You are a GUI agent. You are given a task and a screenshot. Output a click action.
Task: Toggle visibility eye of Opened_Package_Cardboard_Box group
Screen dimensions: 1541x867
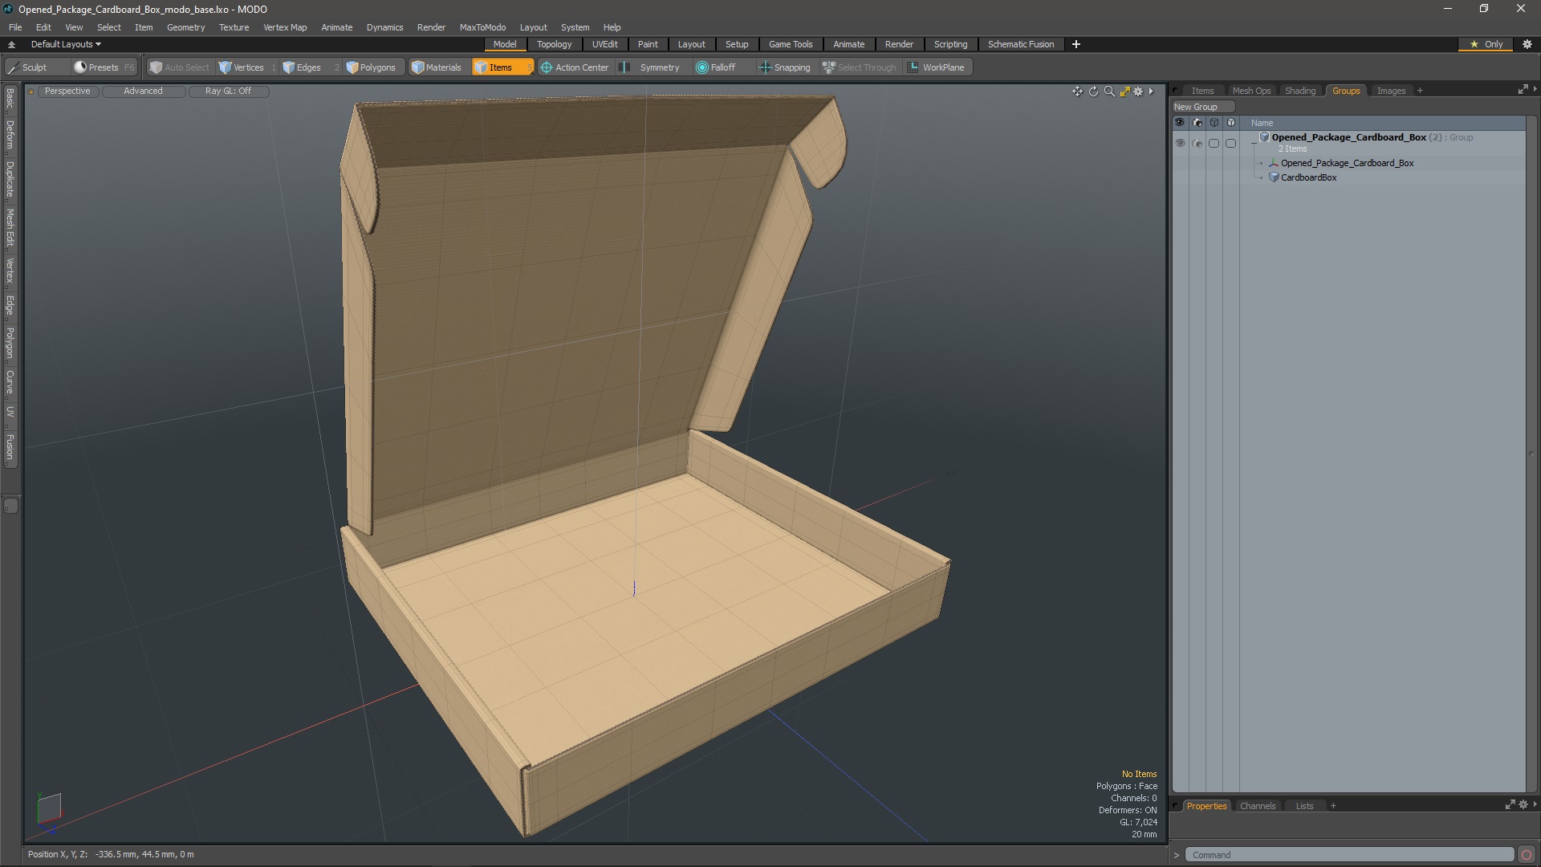(1180, 143)
